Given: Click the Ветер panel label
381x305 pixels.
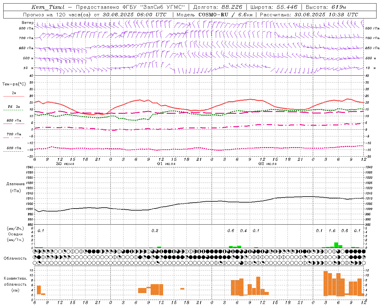Looking at the screenshot, I should (27, 23).
